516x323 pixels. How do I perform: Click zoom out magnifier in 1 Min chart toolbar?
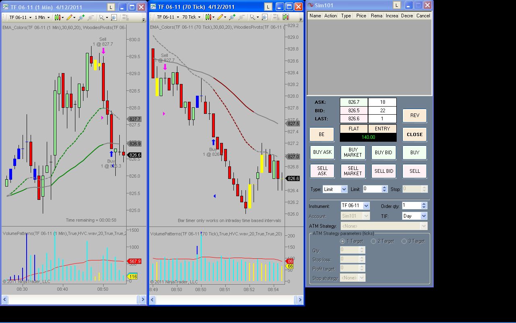pos(90,17)
